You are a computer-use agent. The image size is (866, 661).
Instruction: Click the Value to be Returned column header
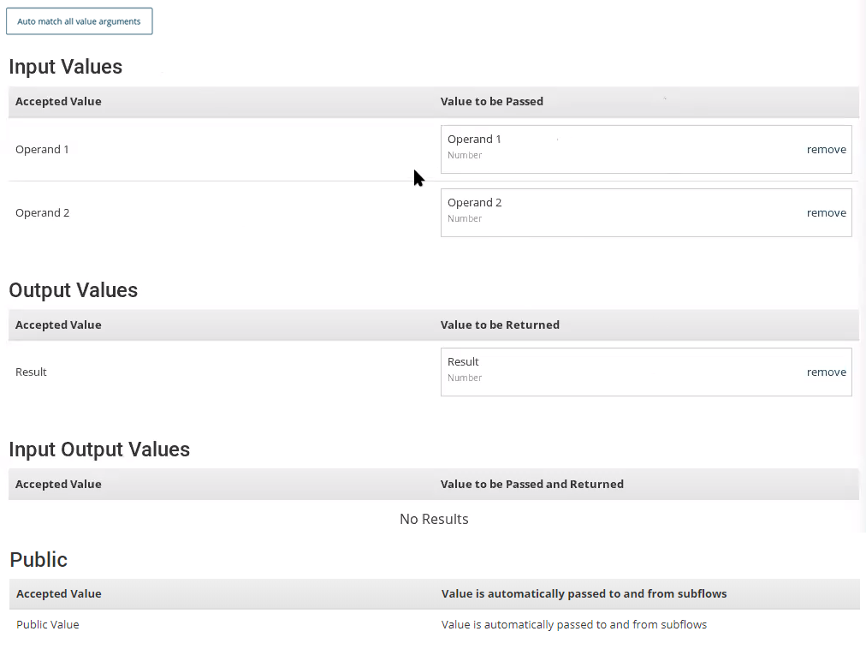tap(499, 325)
